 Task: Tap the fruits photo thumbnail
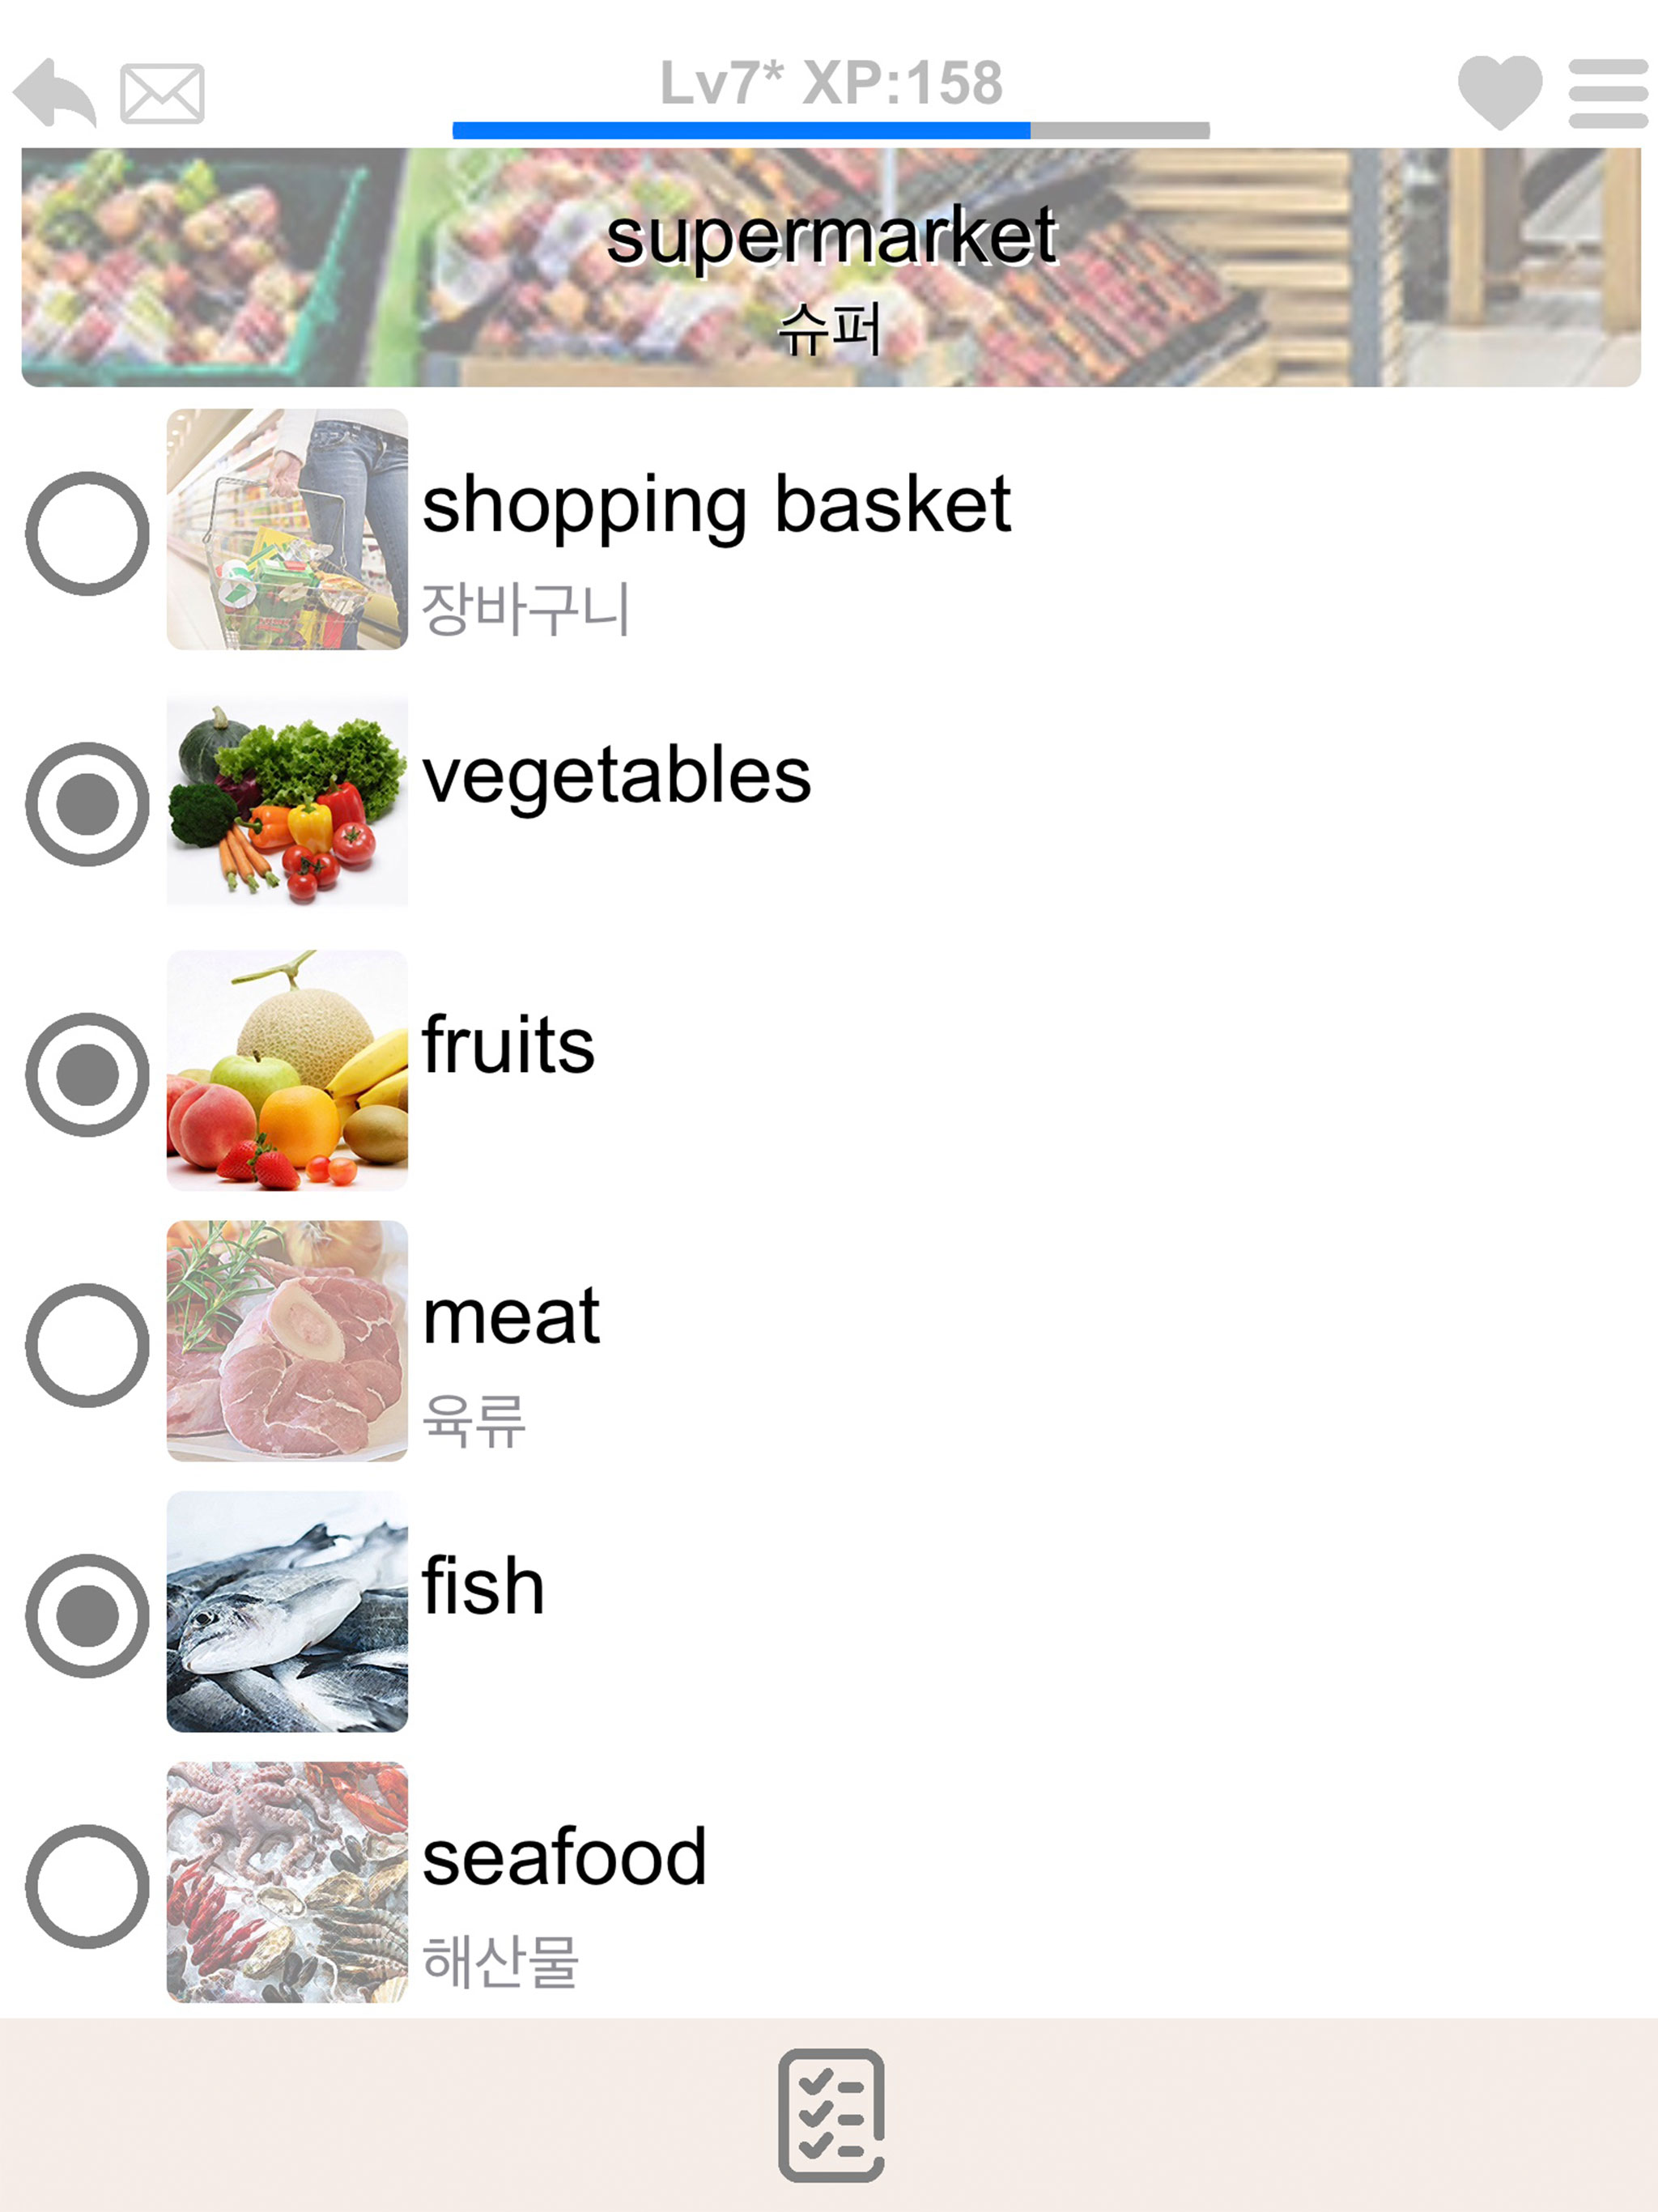(287, 1071)
